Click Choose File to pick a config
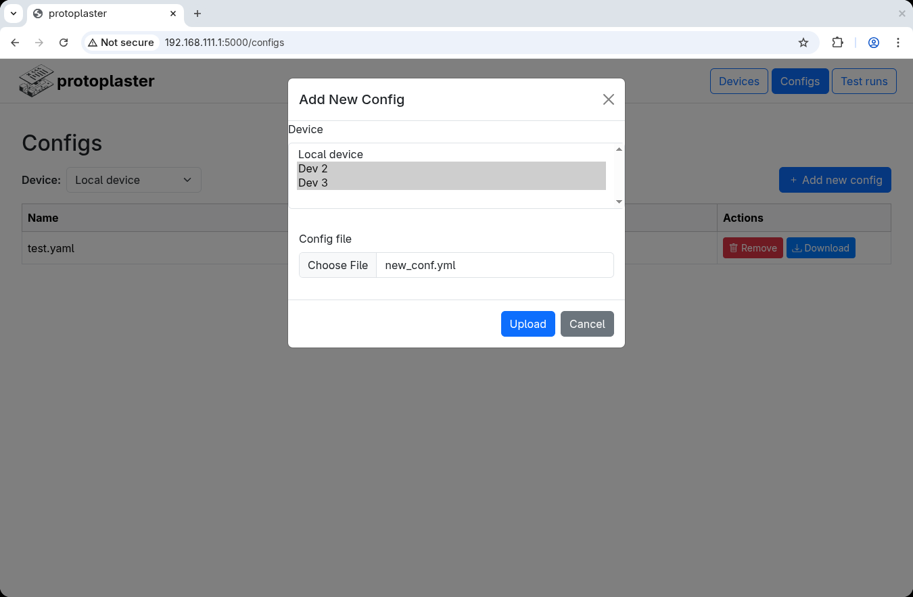Image resolution: width=913 pixels, height=597 pixels. (x=337, y=264)
